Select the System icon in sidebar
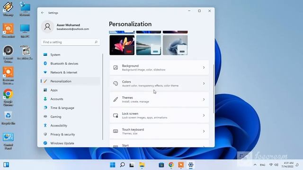Viewport: 303px width, 170px height. [45, 55]
